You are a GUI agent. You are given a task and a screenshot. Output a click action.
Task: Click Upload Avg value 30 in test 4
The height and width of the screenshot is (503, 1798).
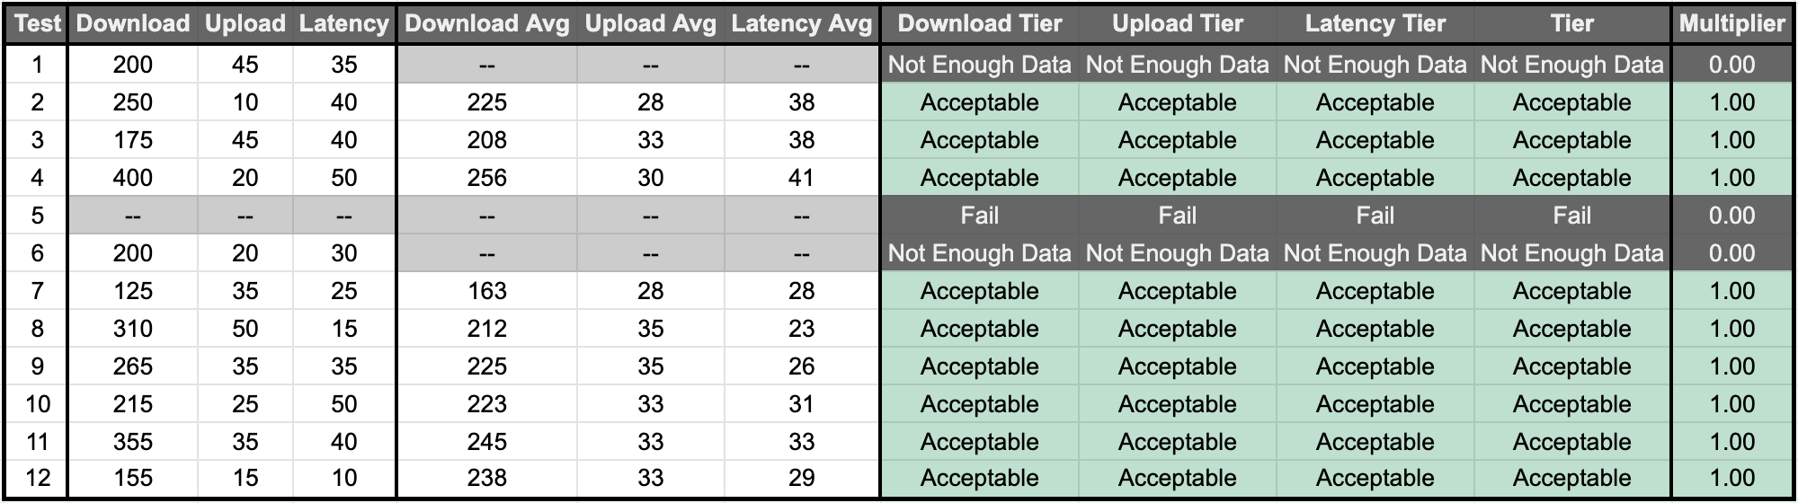pos(650,178)
